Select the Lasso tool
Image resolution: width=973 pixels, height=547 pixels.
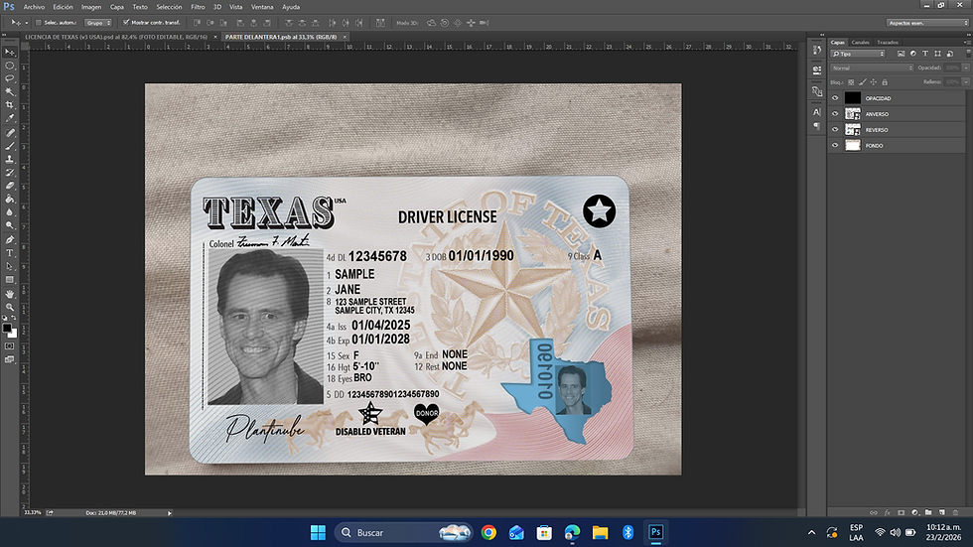pyautogui.click(x=9, y=78)
